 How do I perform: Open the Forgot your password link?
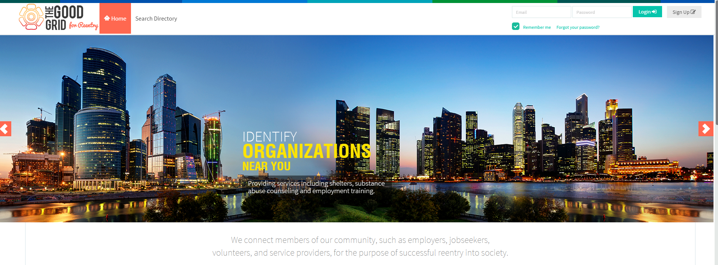[x=578, y=27]
